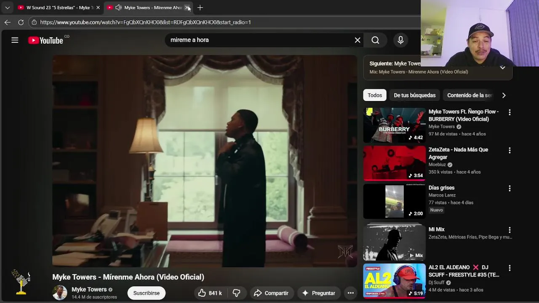Dislike the video

pos(236,293)
